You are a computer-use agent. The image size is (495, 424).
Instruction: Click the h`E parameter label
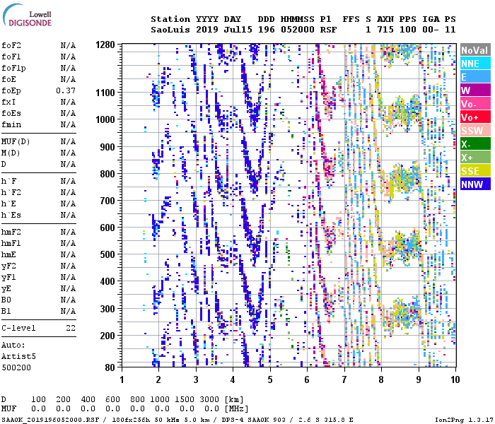click(x=8, y=204)
